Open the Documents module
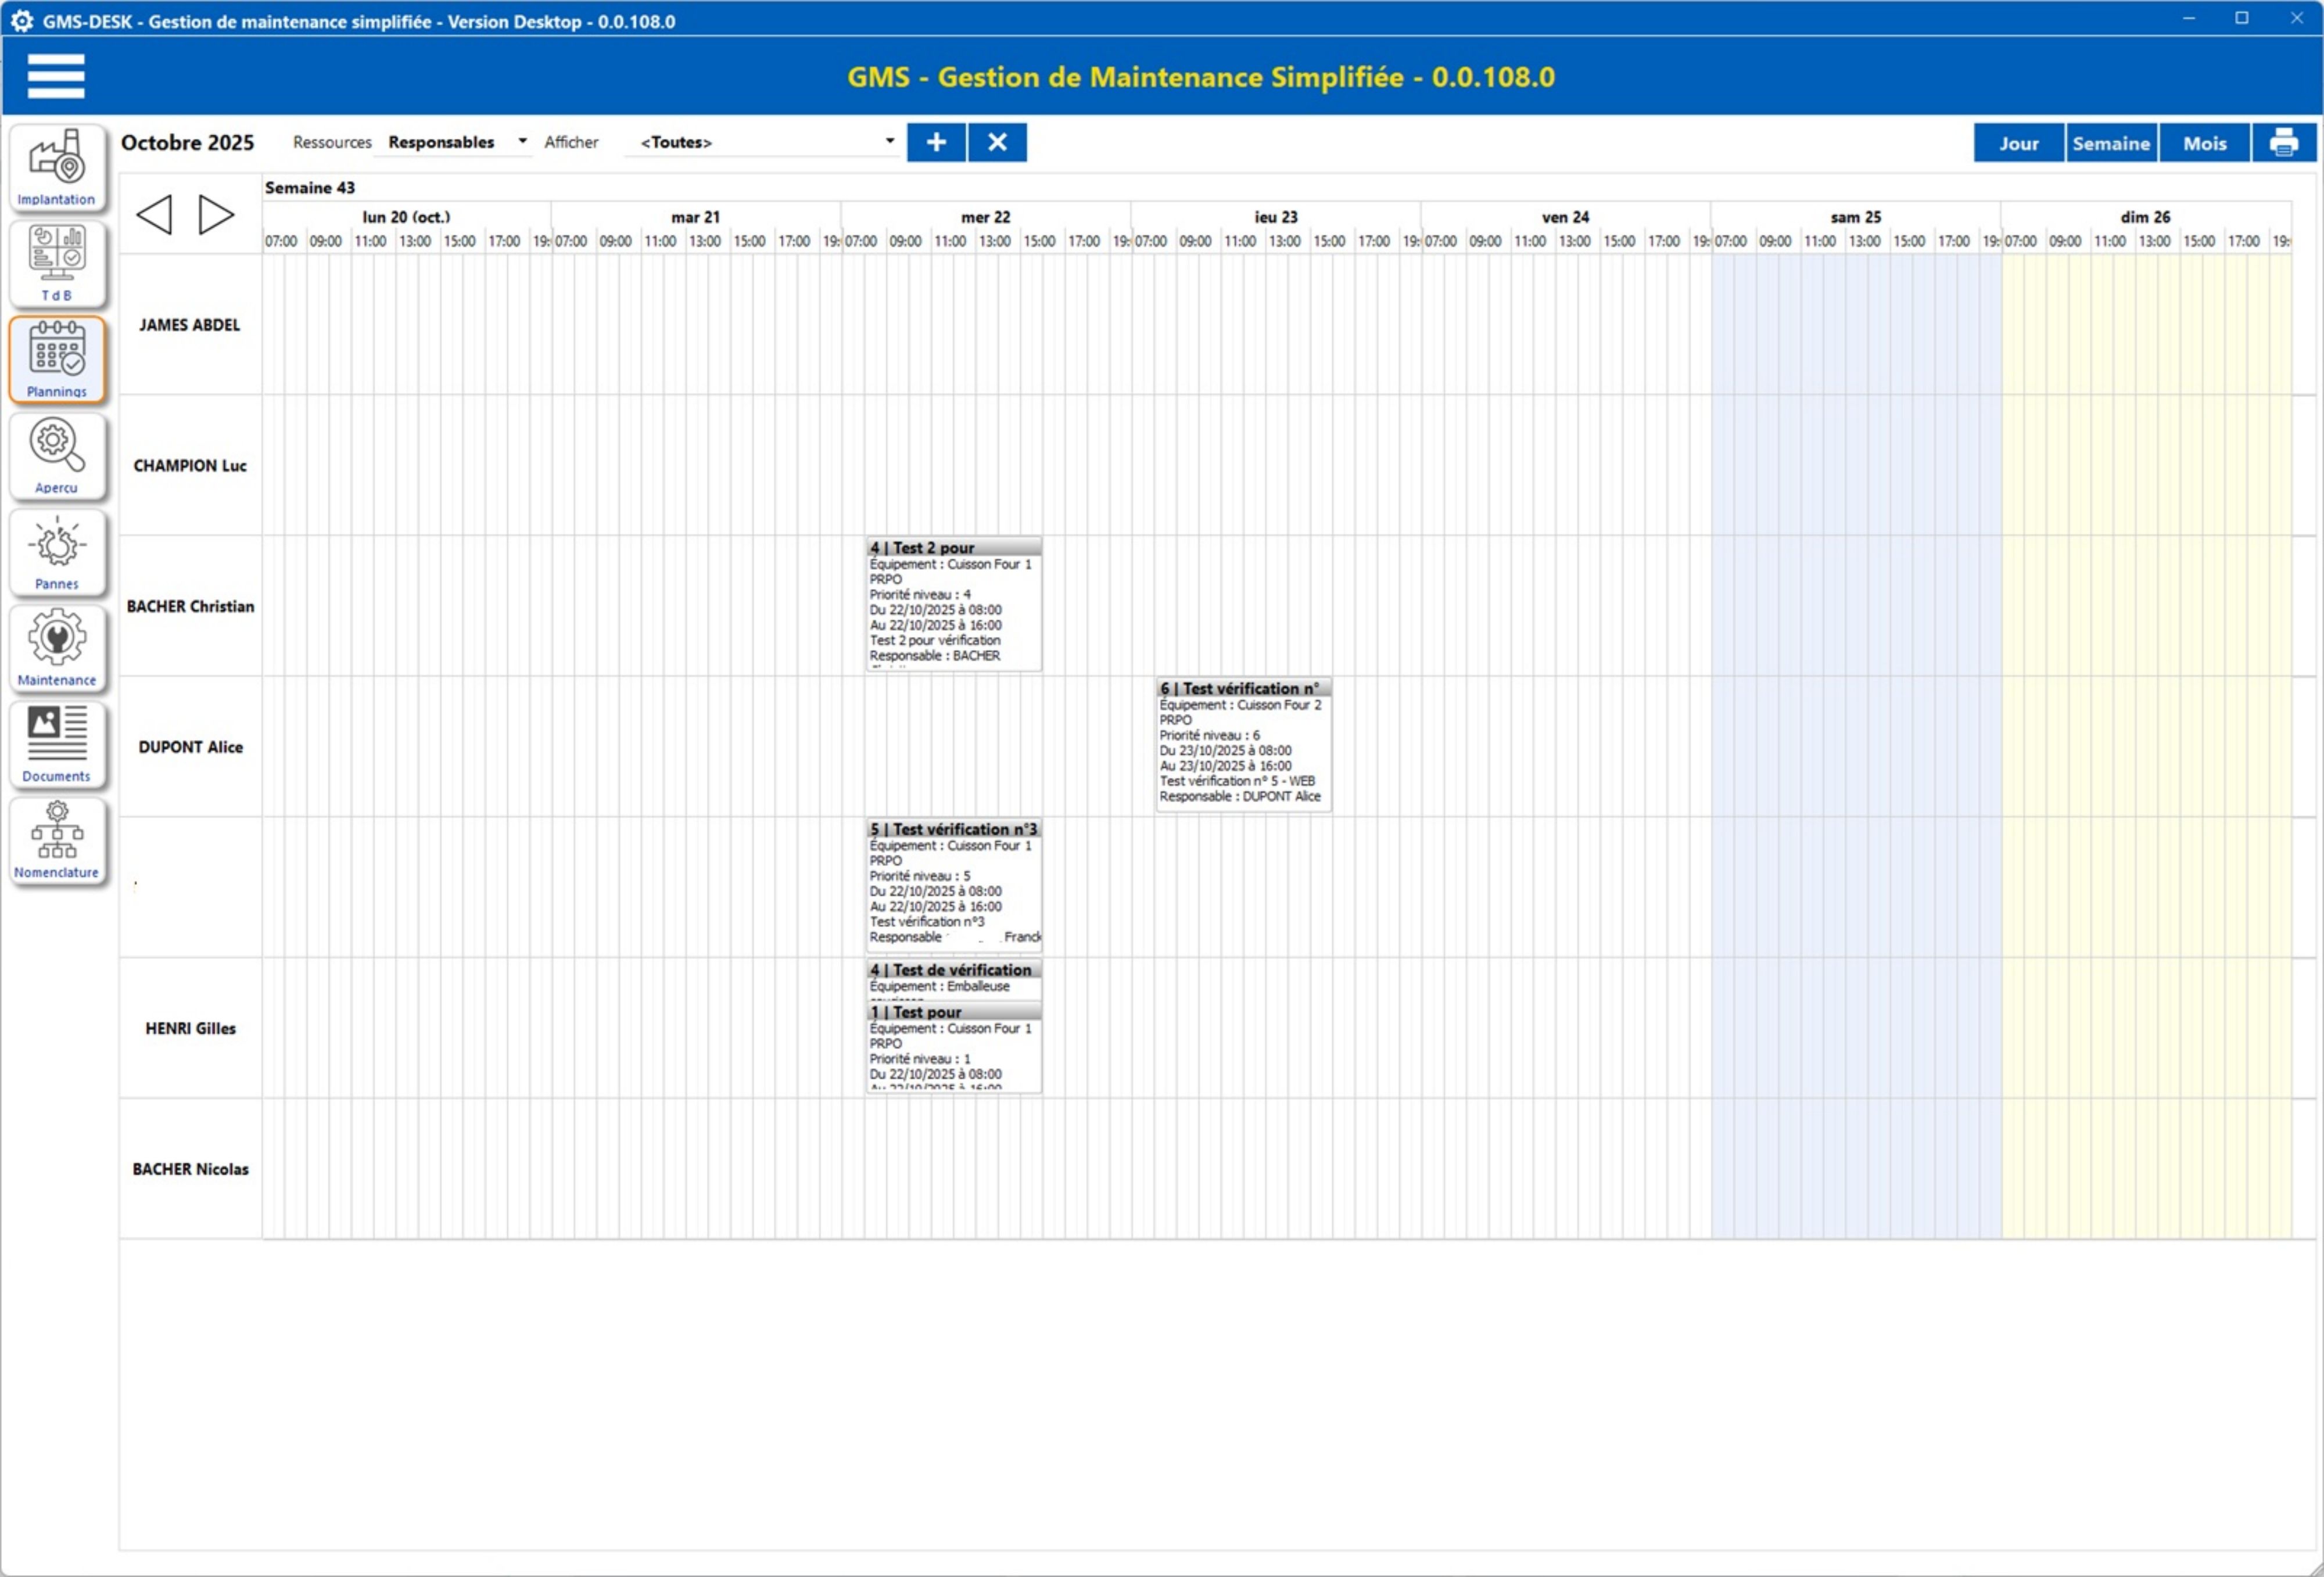 pos(57,744)
